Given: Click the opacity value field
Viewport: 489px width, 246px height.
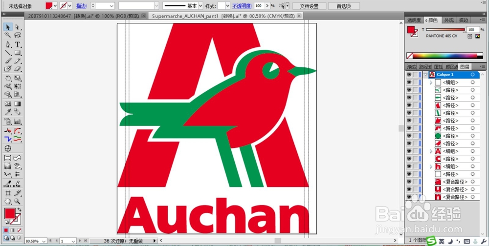Looking at the screenshot, I should click(259, 5).
